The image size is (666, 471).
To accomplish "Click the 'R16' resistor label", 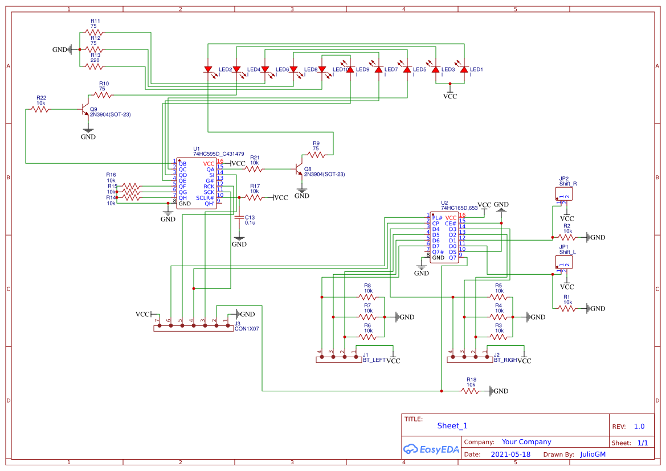I will pyautogui.click(x=111, y=175).
